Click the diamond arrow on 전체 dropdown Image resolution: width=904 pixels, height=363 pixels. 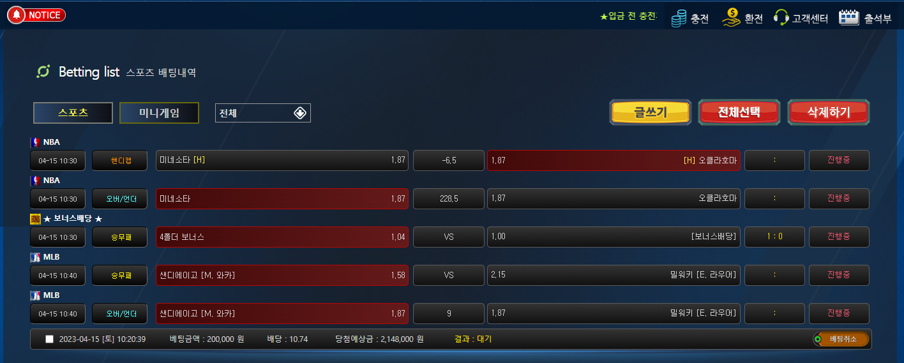click(x=300, y=113)
